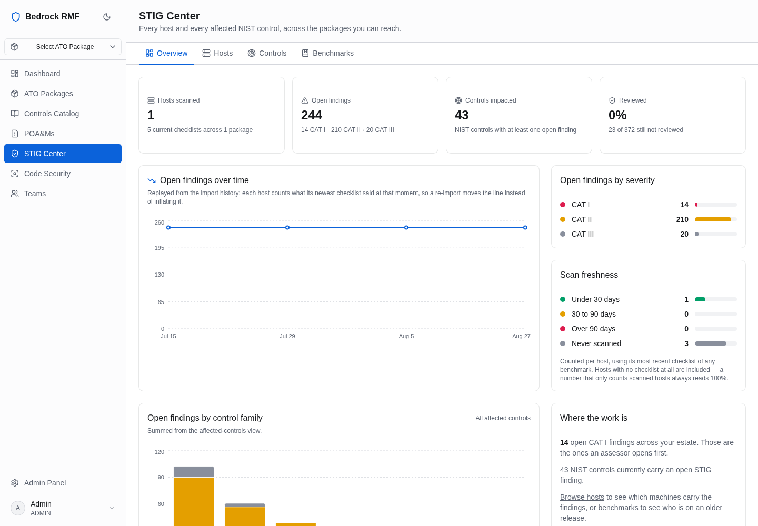Open the Admin Panel link
The image size is (758, 526).
click(x=63, y=483)
